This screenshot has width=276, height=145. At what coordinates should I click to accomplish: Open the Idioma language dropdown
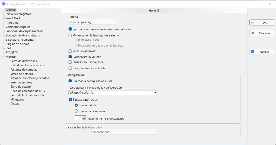point(93,22)
